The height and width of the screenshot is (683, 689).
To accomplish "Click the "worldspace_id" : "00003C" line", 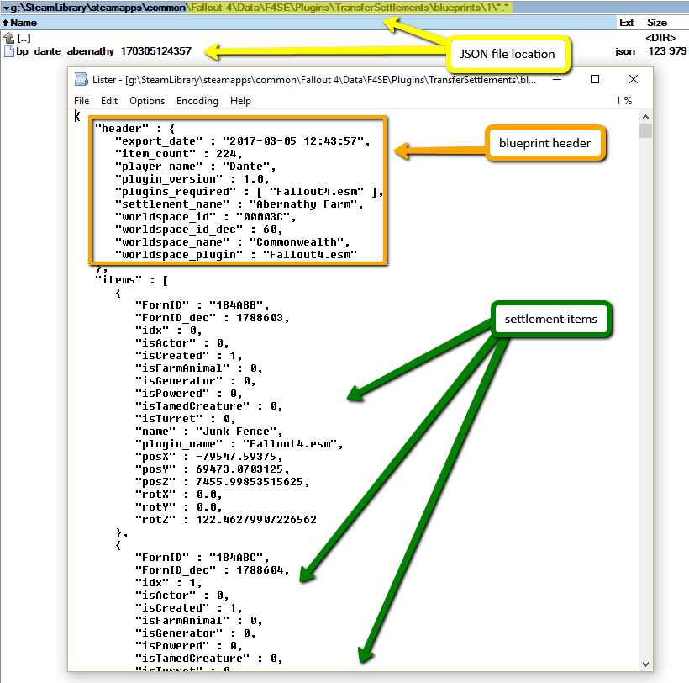I will (206, 217).
